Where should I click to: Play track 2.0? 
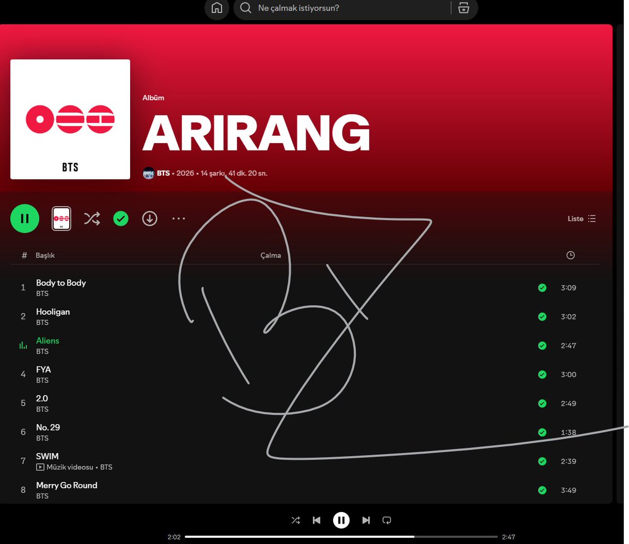click(x=42, y=398)
